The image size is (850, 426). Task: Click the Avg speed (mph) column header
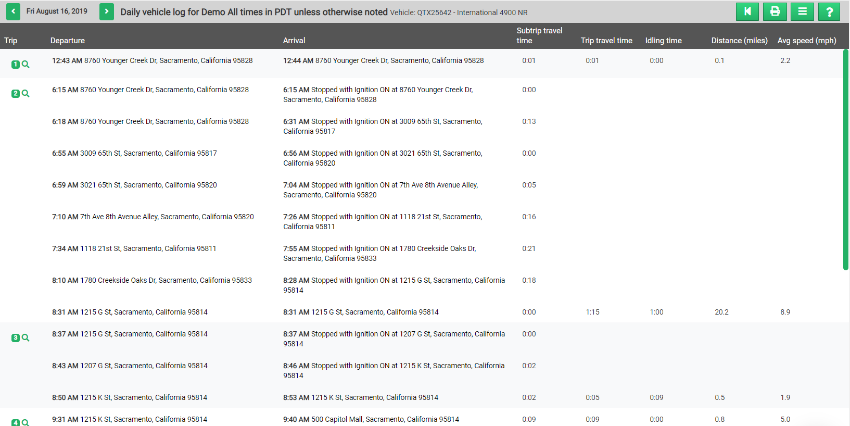807,41
